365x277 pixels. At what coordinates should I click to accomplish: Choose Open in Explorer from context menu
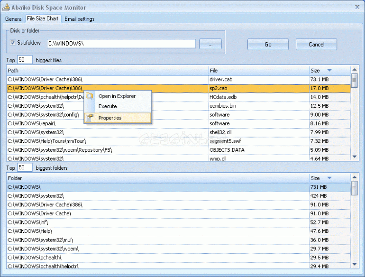(117, 96)
